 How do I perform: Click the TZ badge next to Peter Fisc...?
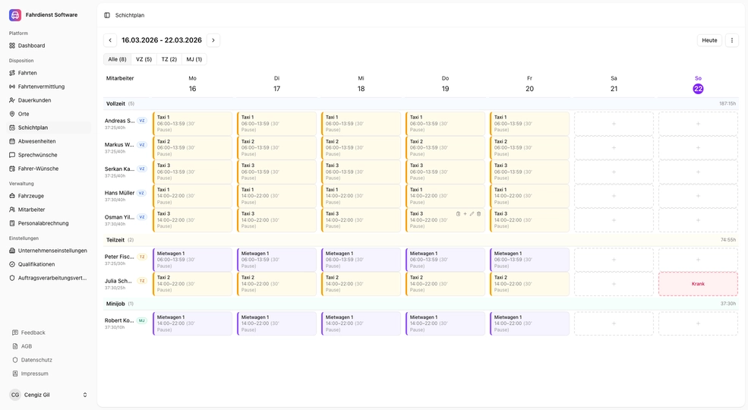[142, 257]
